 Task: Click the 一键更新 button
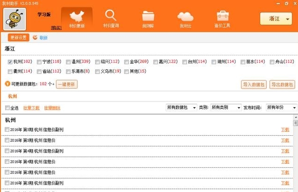coord(67,84)
